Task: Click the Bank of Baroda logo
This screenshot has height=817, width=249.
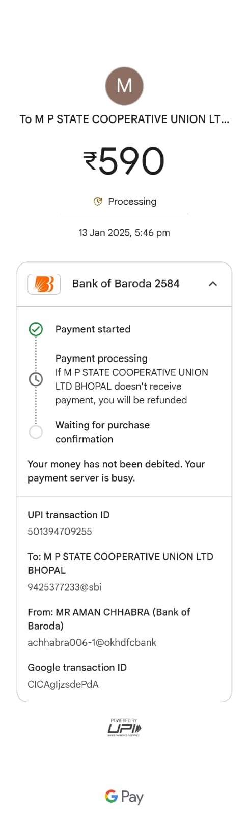Action: point(44,284)
